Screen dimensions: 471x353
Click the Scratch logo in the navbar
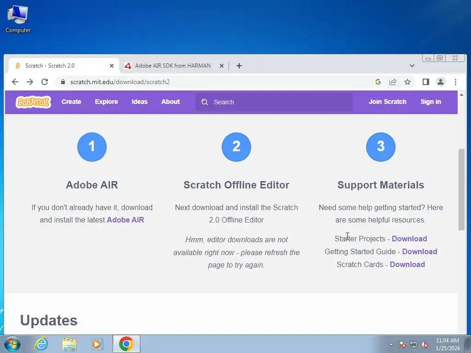pos(33,102)
